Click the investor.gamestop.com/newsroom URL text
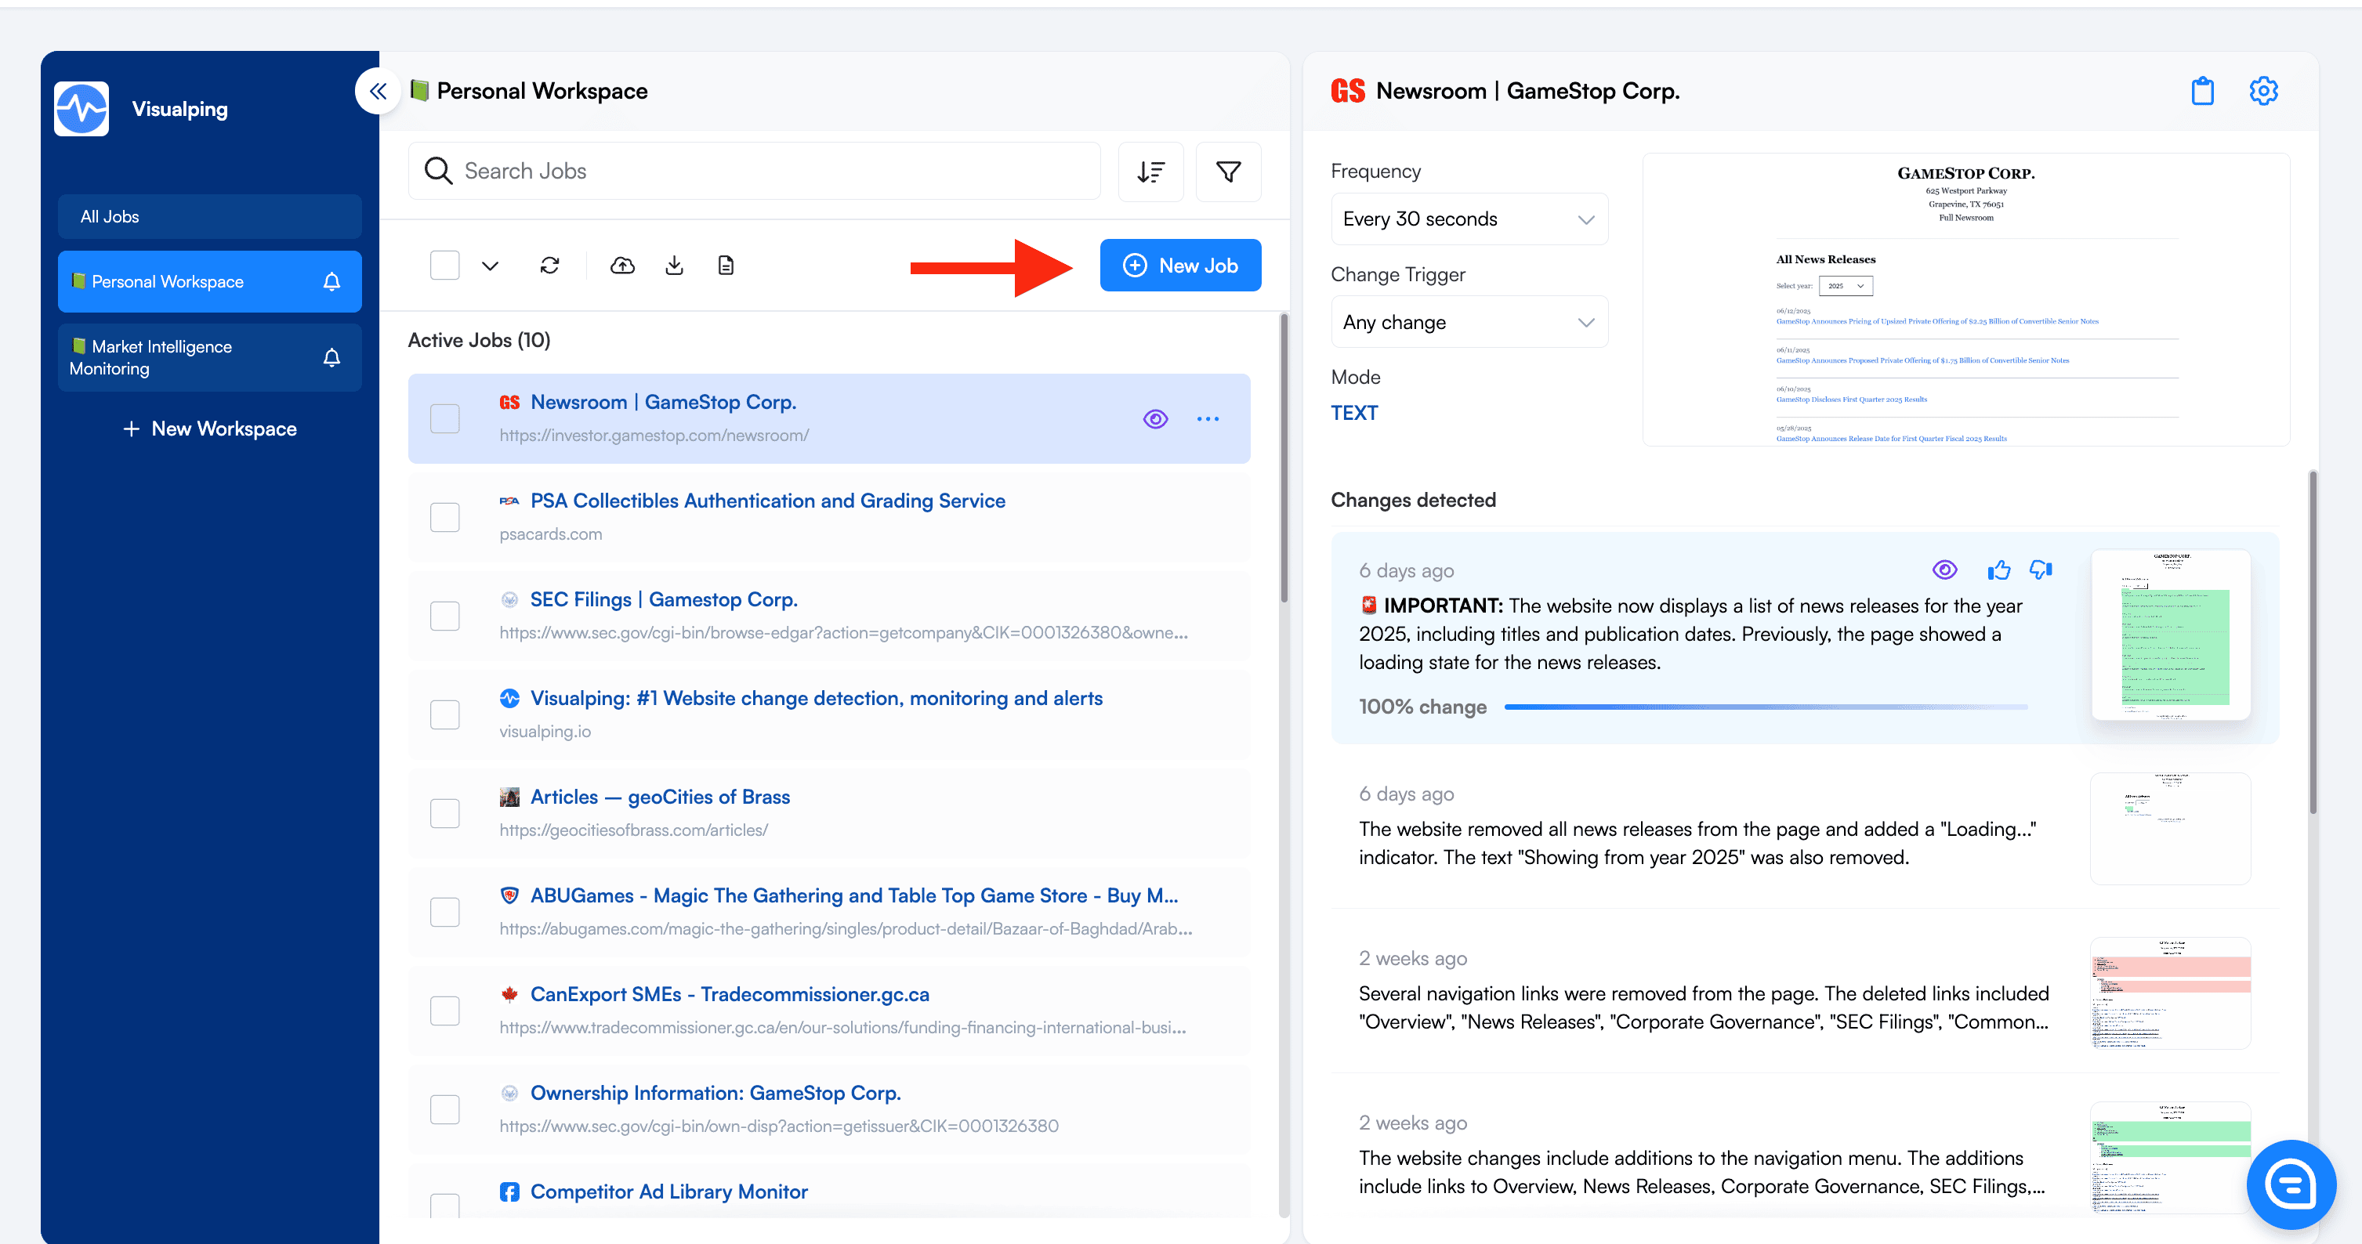2362x1244 pixels. pos(654,436)
